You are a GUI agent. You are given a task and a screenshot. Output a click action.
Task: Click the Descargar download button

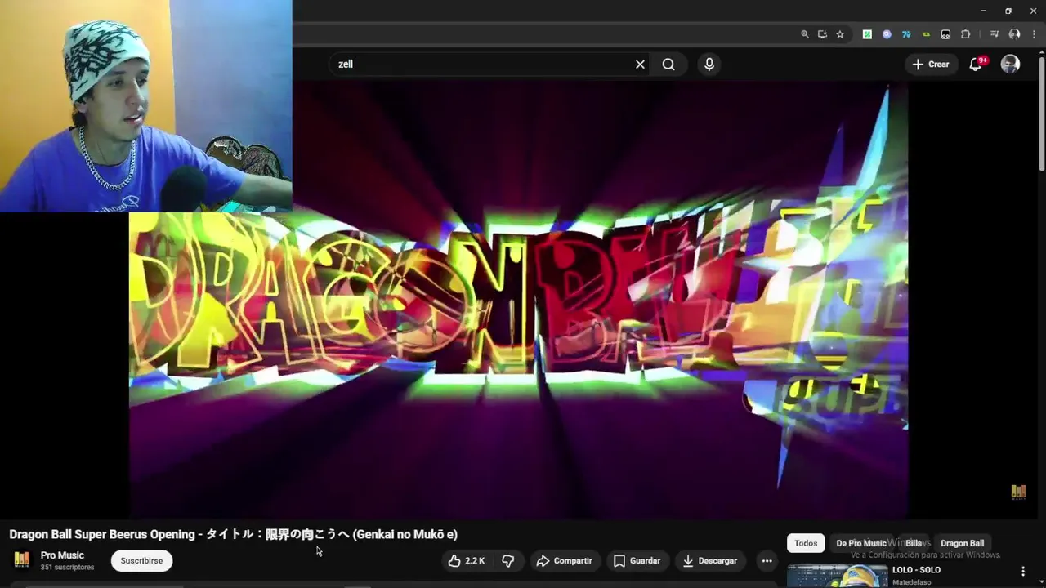710,560
